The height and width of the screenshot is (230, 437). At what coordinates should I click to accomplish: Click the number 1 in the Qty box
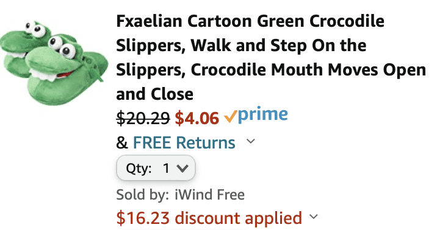click(x=166, y=169)
